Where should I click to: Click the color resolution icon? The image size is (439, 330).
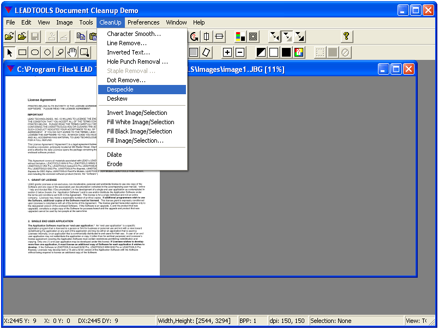[x=240, y=36]
